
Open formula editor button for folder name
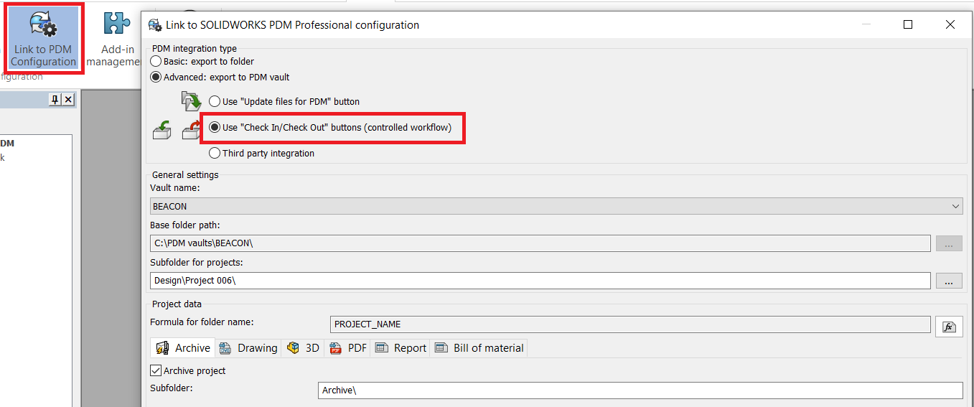(x=948, y=327)
